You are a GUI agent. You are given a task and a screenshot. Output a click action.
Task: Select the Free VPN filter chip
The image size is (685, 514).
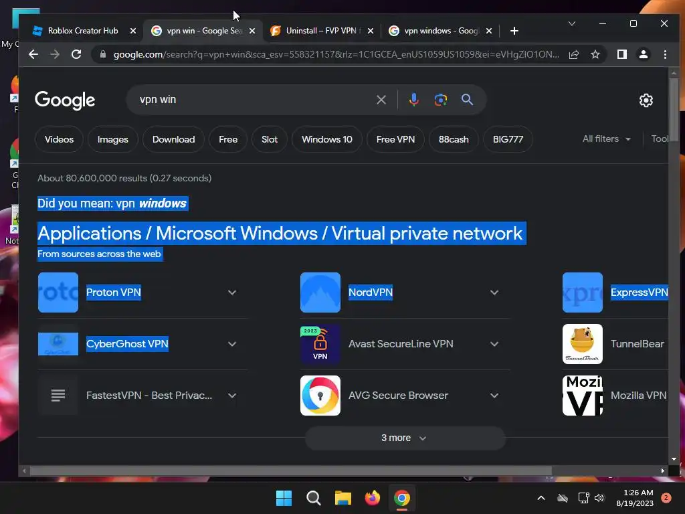tap(395, 139)
